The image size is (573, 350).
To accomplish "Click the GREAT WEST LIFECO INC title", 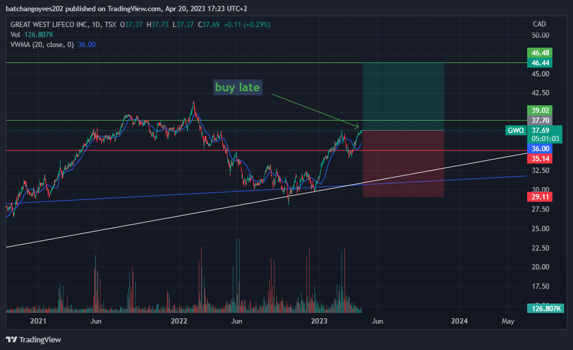I will coord(49,25).
